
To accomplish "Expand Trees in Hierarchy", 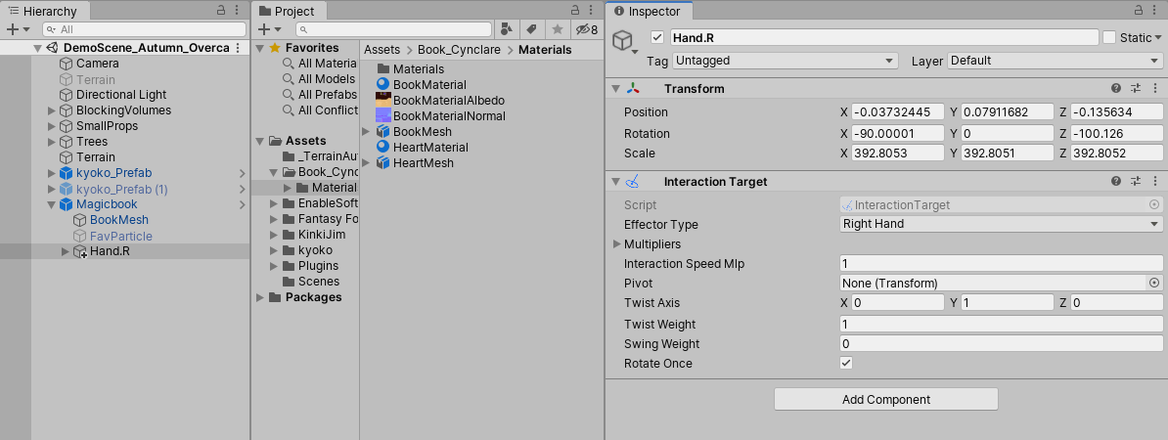I will (52, 142).
